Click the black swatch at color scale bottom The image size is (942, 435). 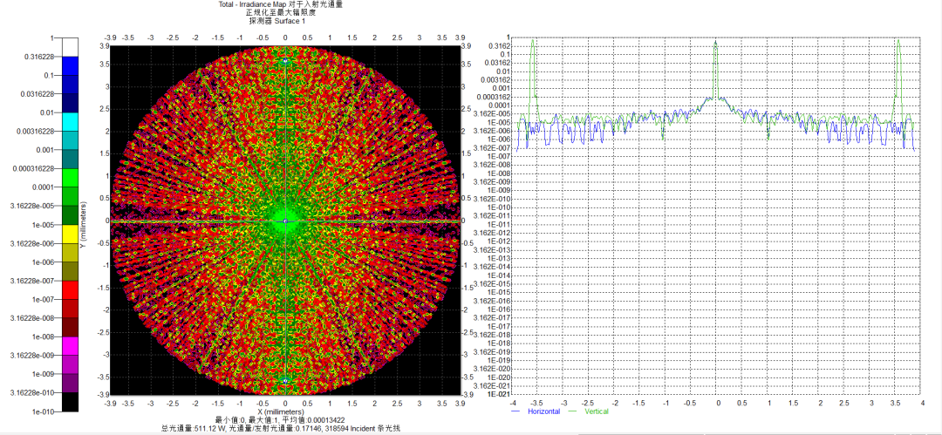71,402
